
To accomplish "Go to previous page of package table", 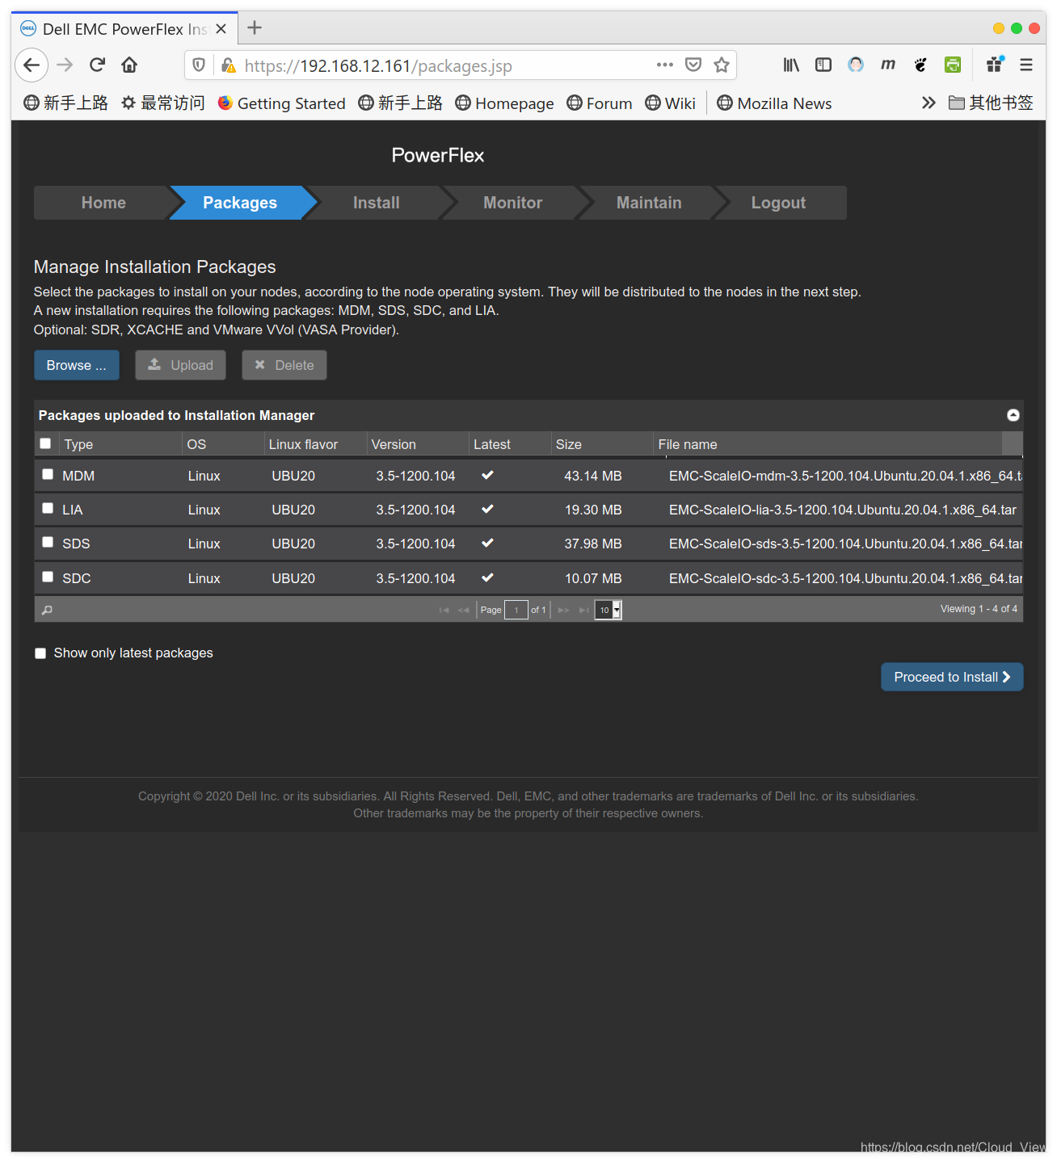I will point(463,610).
